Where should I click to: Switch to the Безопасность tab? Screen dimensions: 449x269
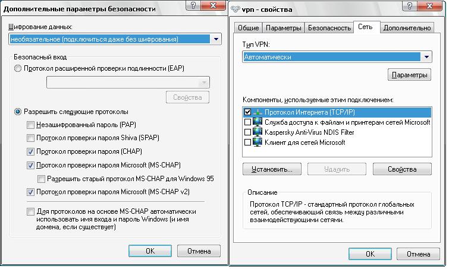coord(329,28)
